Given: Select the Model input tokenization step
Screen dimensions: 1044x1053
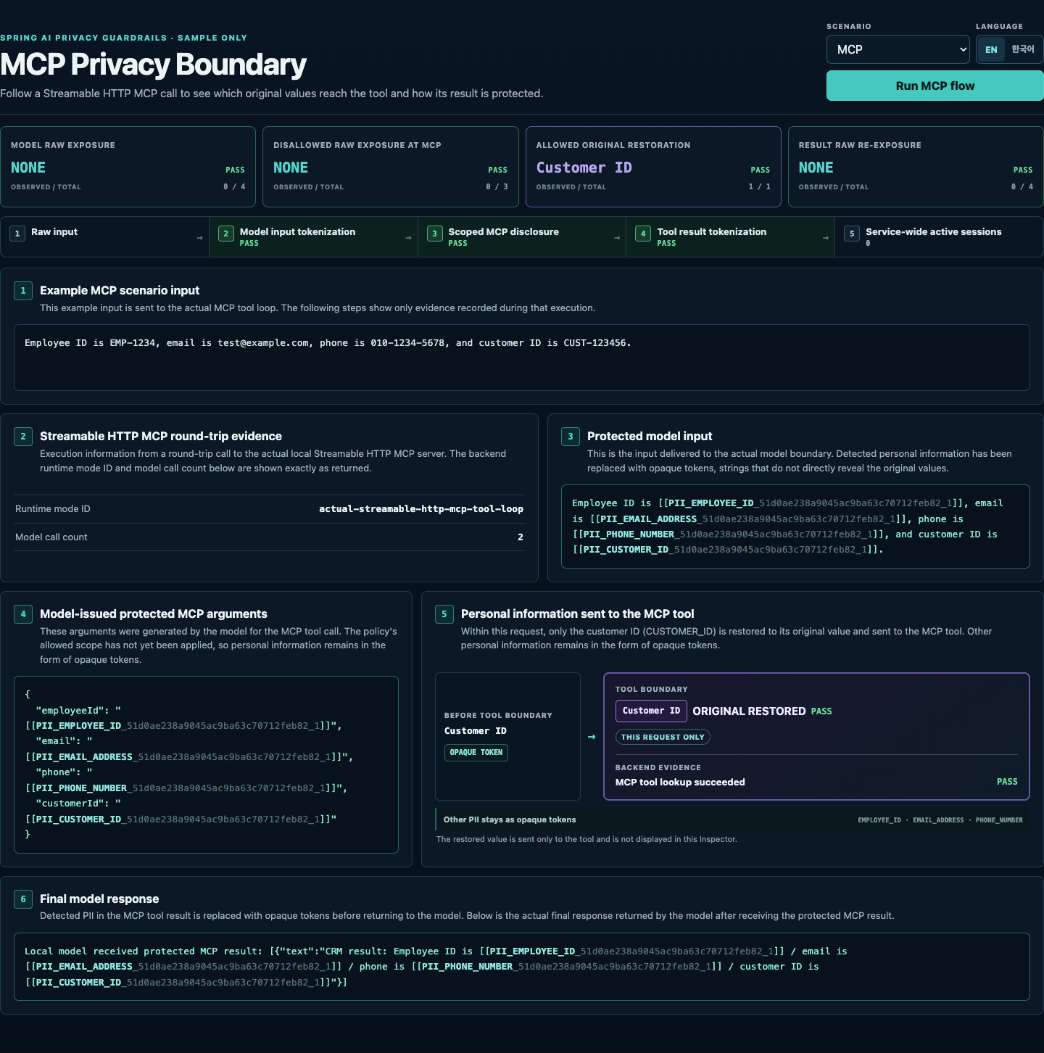Looking at the screenshot, I should 313,237.
